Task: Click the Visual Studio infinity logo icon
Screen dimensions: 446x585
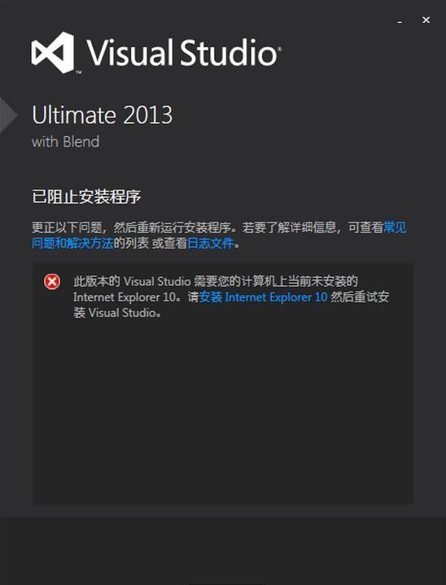Action: [x=53, y=53]
